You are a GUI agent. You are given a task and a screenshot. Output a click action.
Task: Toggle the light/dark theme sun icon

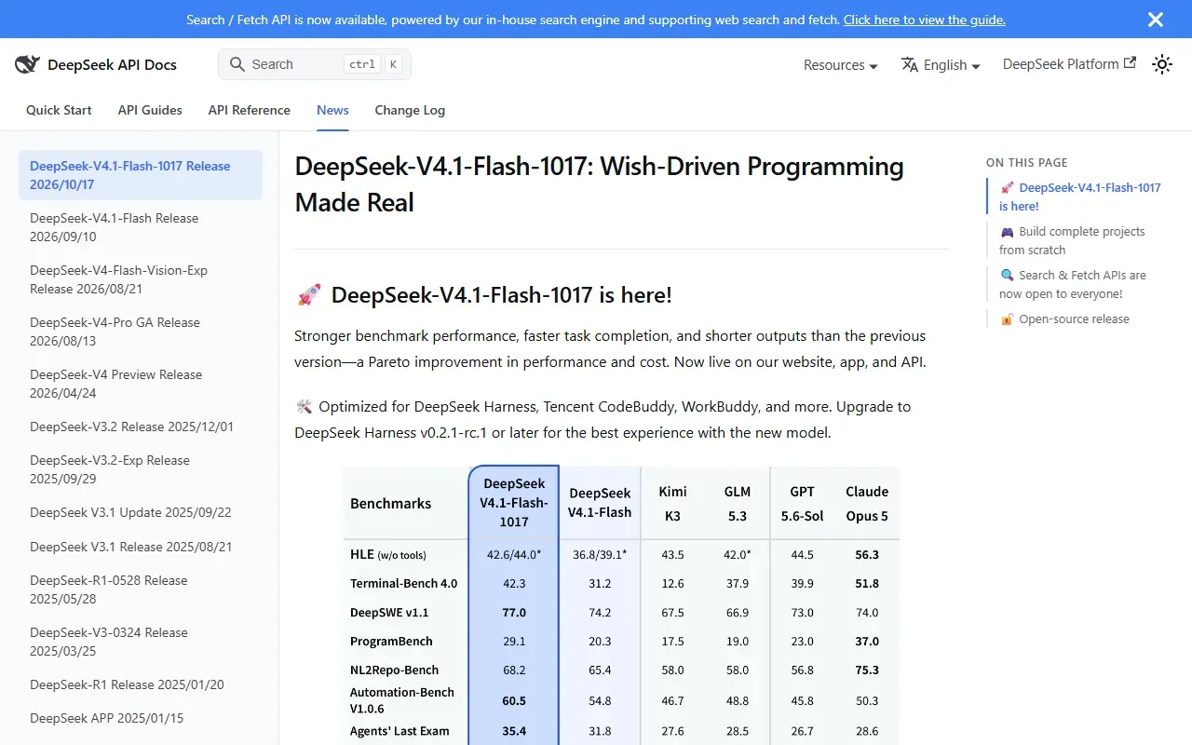[1161, 64]
